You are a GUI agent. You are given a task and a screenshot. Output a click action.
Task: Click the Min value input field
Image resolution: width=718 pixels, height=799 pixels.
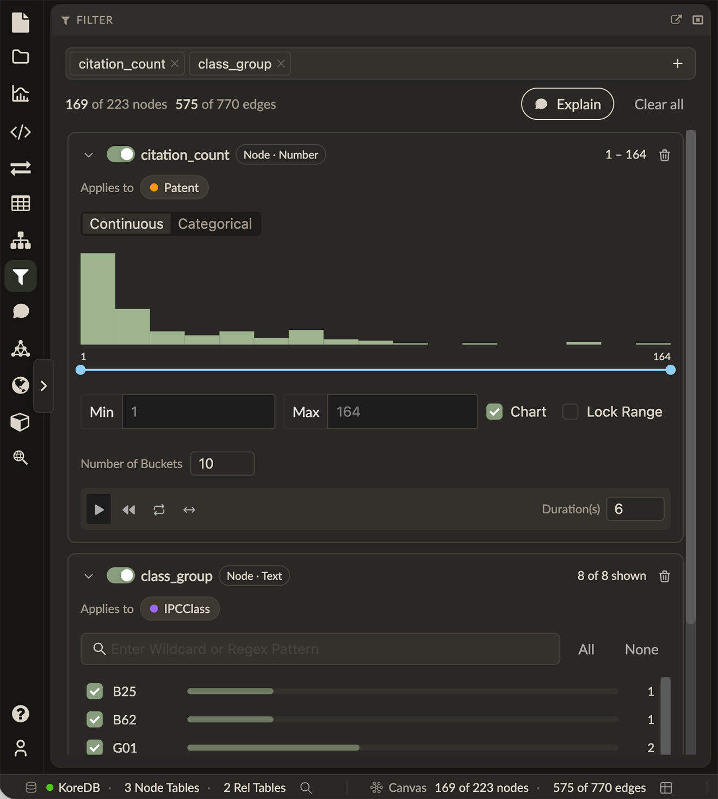[x=199, y=411]
